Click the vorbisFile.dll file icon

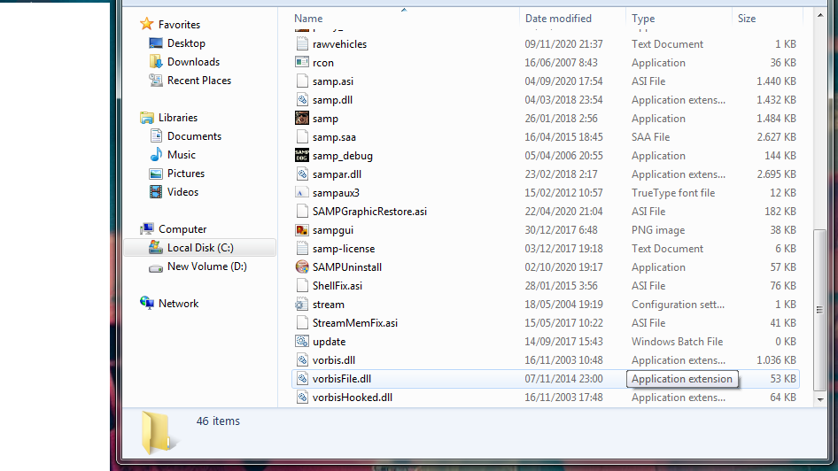(x=302, y=379)
